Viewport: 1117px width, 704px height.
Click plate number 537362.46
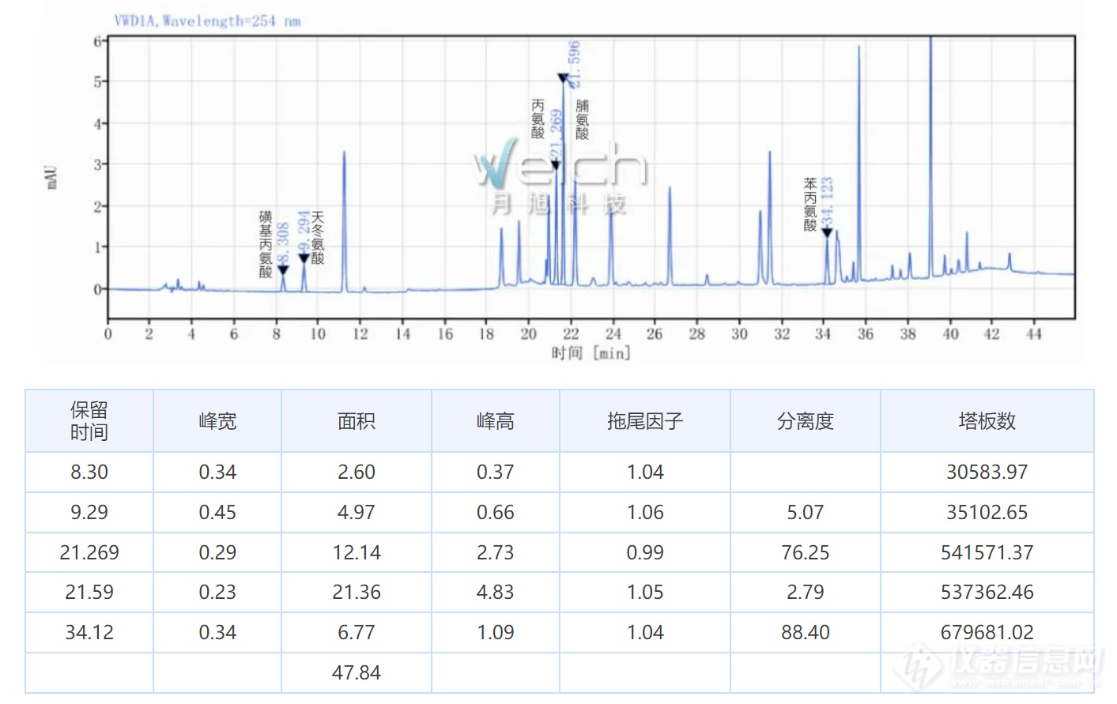point(987,592)
